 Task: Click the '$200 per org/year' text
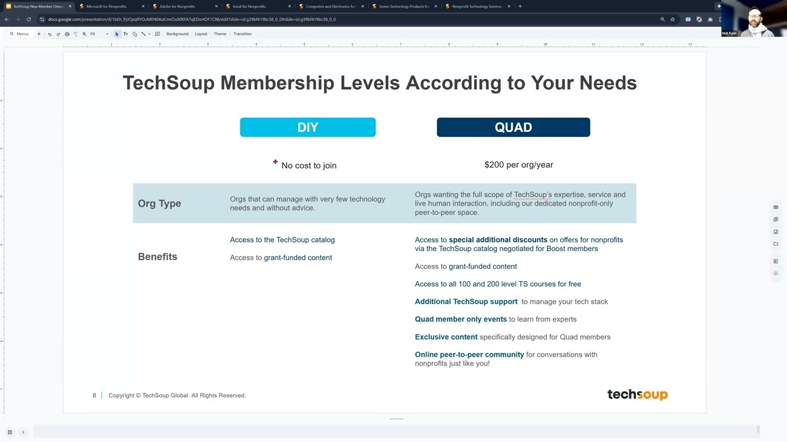[x=519, y=165]
